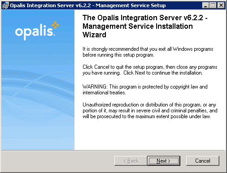Screen dimensions: 227x173
Task: Click the disabled maximize window button
Action: coord(213,5)
